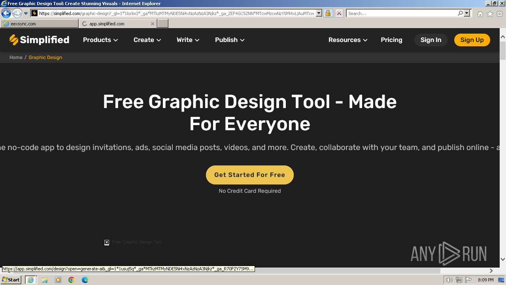Click the Internet Explorer taskbar icon
Image resolution: width=506 pixels, height=285 pixels.
point(30,280)
